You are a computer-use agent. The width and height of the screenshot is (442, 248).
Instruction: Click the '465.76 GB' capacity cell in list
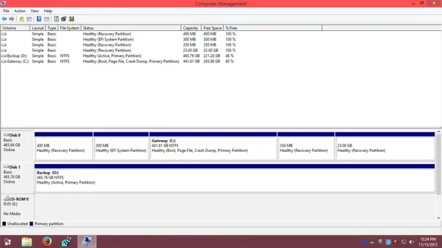(x=191, y=56)
